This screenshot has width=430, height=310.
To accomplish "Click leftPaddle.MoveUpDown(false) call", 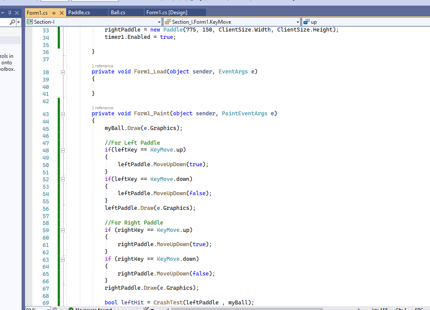I will 165,193.
